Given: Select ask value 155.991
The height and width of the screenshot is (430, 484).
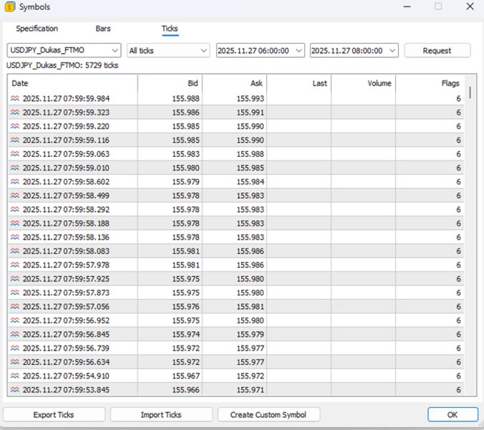Looking at the screenshot, I should (251, 113).
